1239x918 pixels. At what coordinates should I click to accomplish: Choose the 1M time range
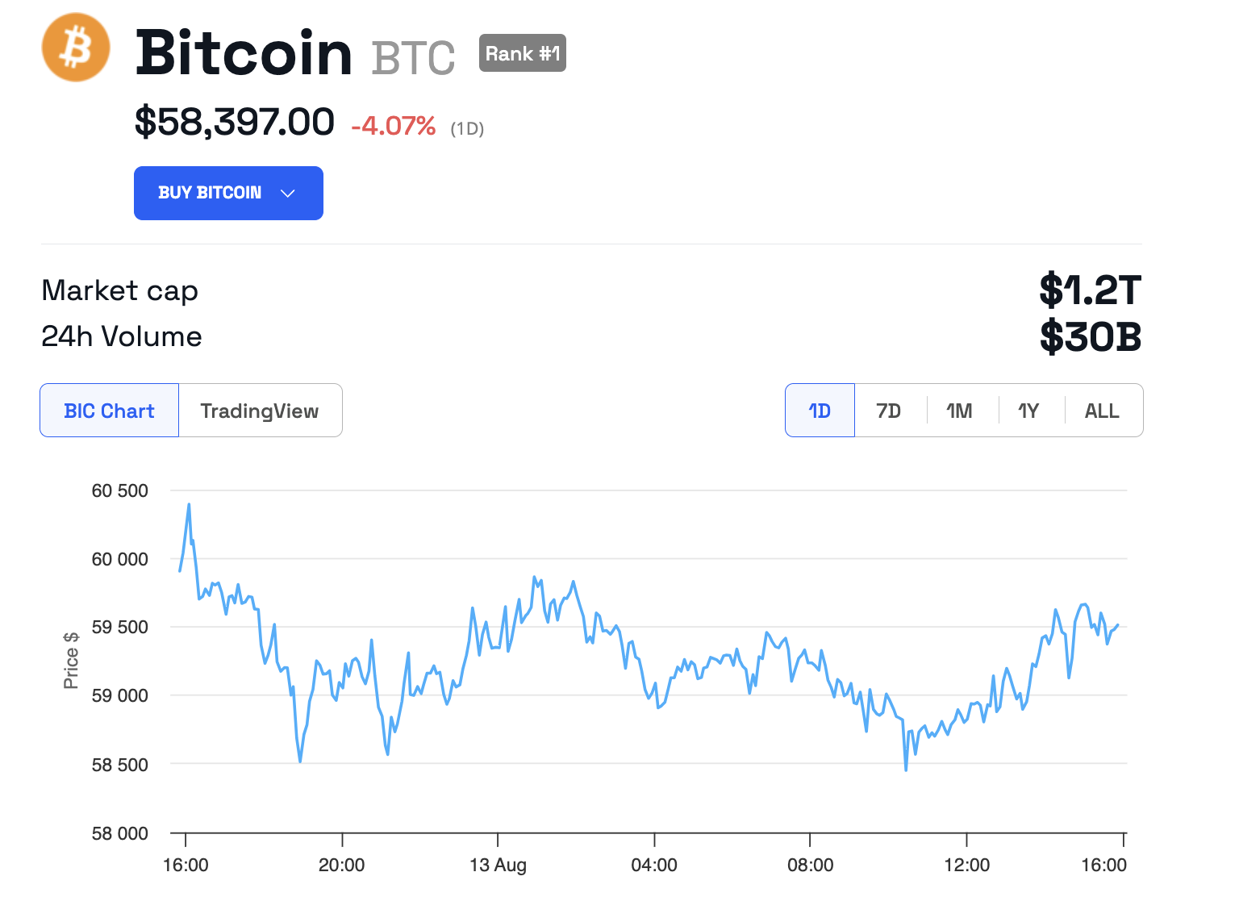click(x=959, y=411)
